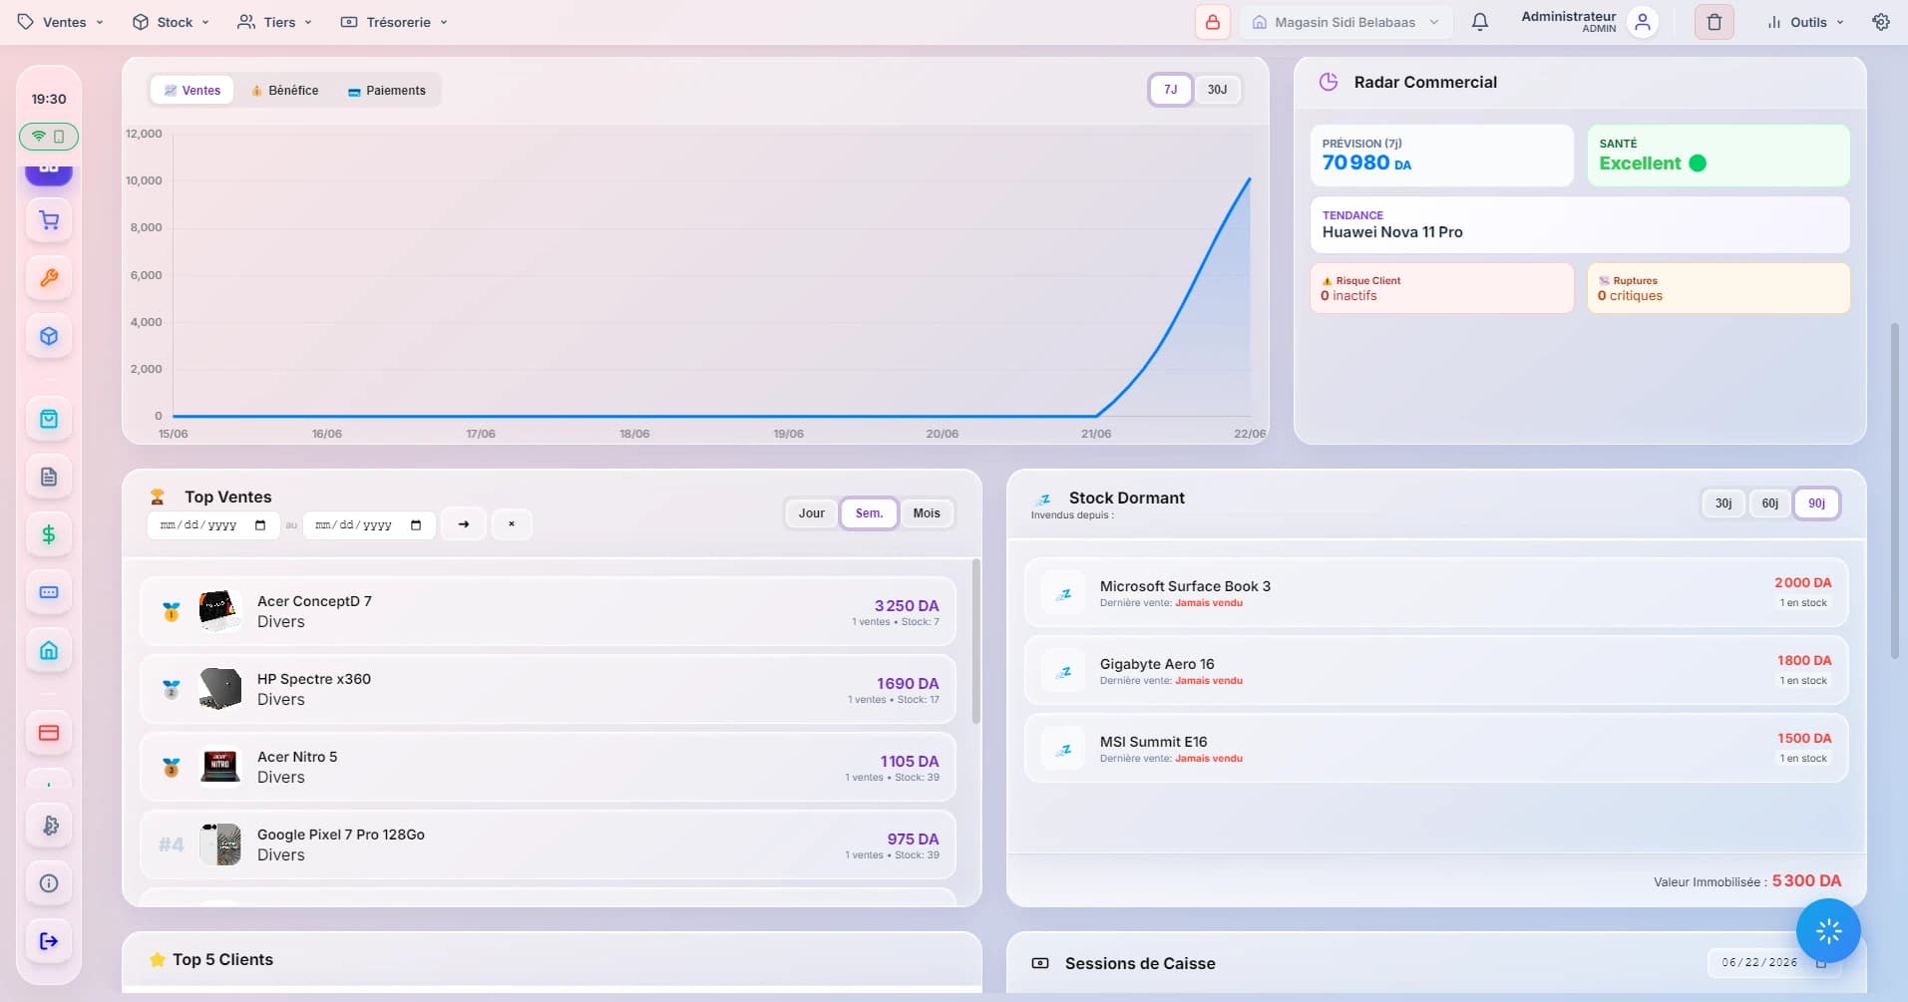The height and width of the screenshot is (1002, 1908).
Task: Expand the Tiers menu
Action: coord(275,22)
